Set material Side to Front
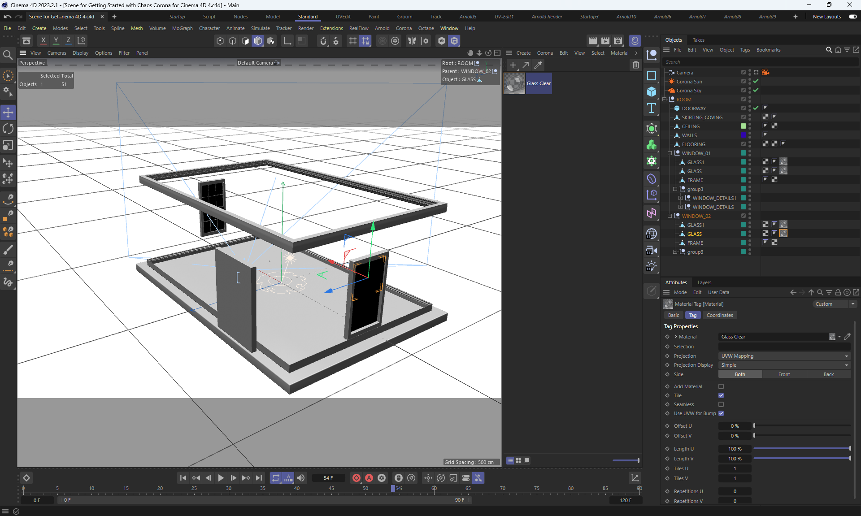Image resolution: width=861 pixels, height=516 pixels. coord(784,374)
